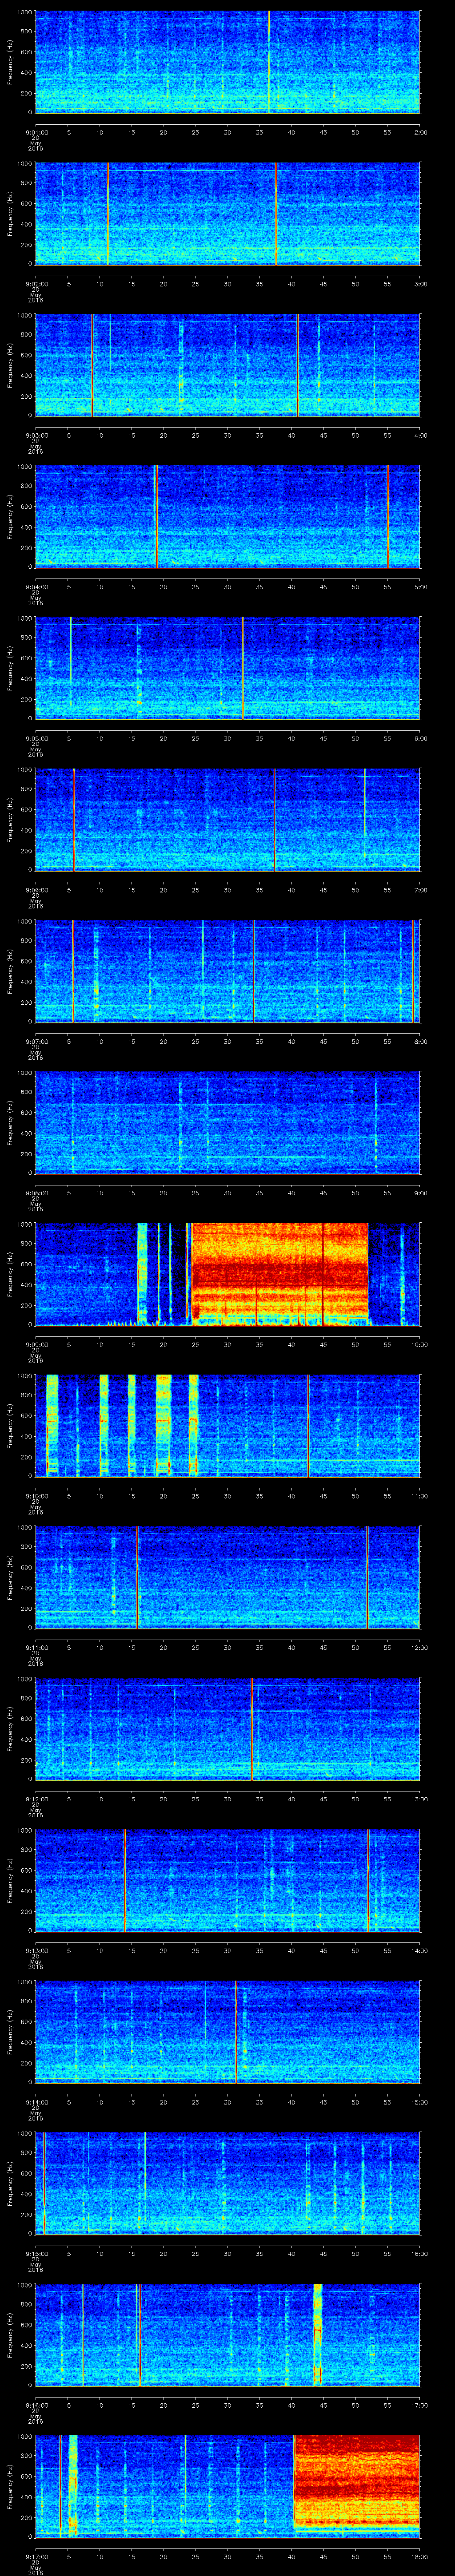Select the 9:02:00 start time label
This screenshot has width=455, height=2576.
tap(37, 284)
